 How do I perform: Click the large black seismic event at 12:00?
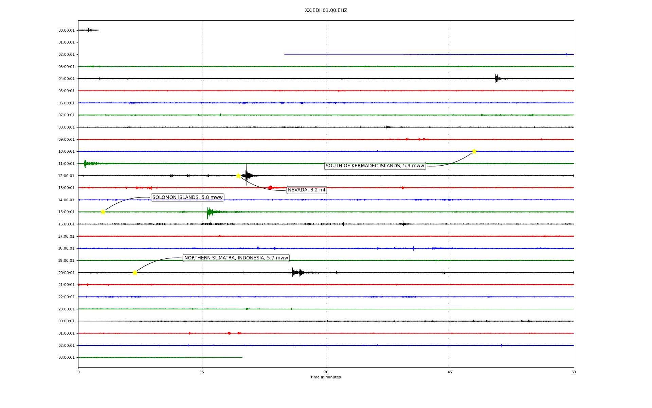pyautogui.click(x=247, y=175)
